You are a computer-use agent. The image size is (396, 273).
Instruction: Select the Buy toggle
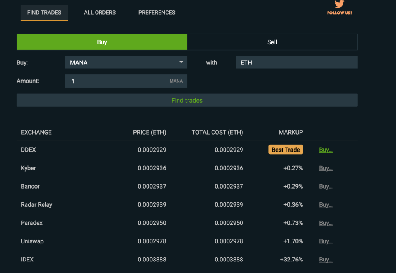click(102, 42)
